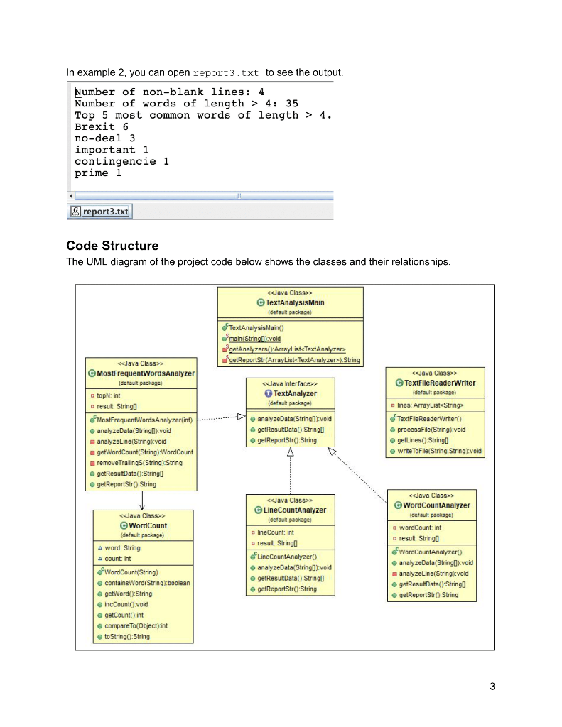Click the containsWord(String) method icon
This screenshot has width=562, height=727.
100,584
